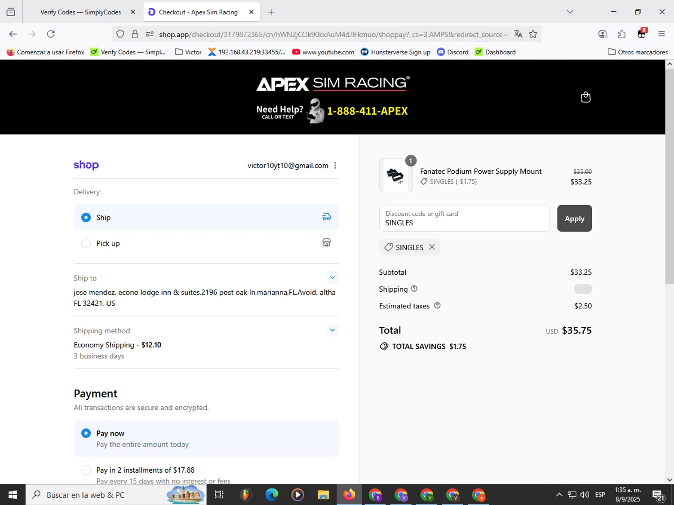Click the Discount code or gift card field
The width and height of the screenshot is (674, 505).
click(x=464, y=219)
